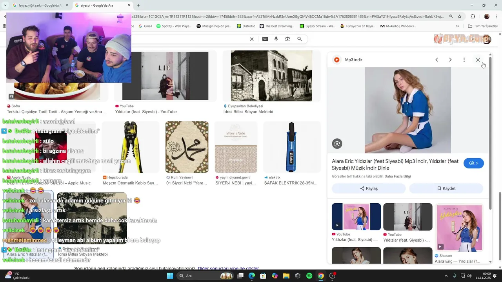Bookmark this page with the star
Screen dimensions: 502x282
coord(460,16)
